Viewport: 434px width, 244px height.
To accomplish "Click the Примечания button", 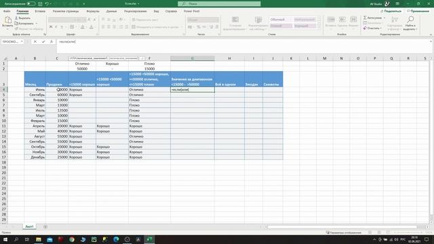I will tap(418, 11).
